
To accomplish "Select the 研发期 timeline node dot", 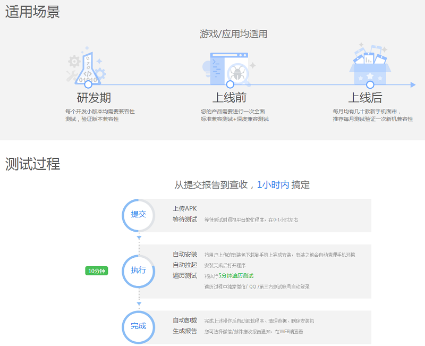I will (x=88, y=85).
